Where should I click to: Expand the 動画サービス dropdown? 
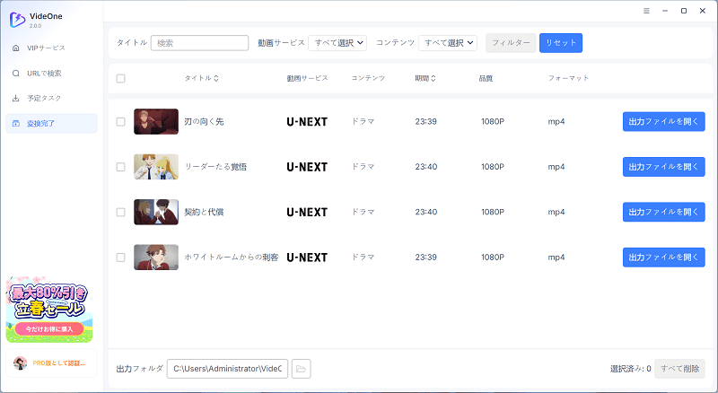(337, 43)
